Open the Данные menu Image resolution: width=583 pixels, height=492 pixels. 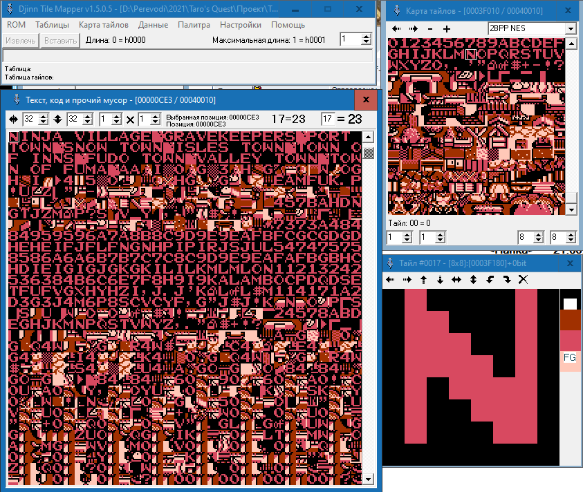(x=154, y=25)
